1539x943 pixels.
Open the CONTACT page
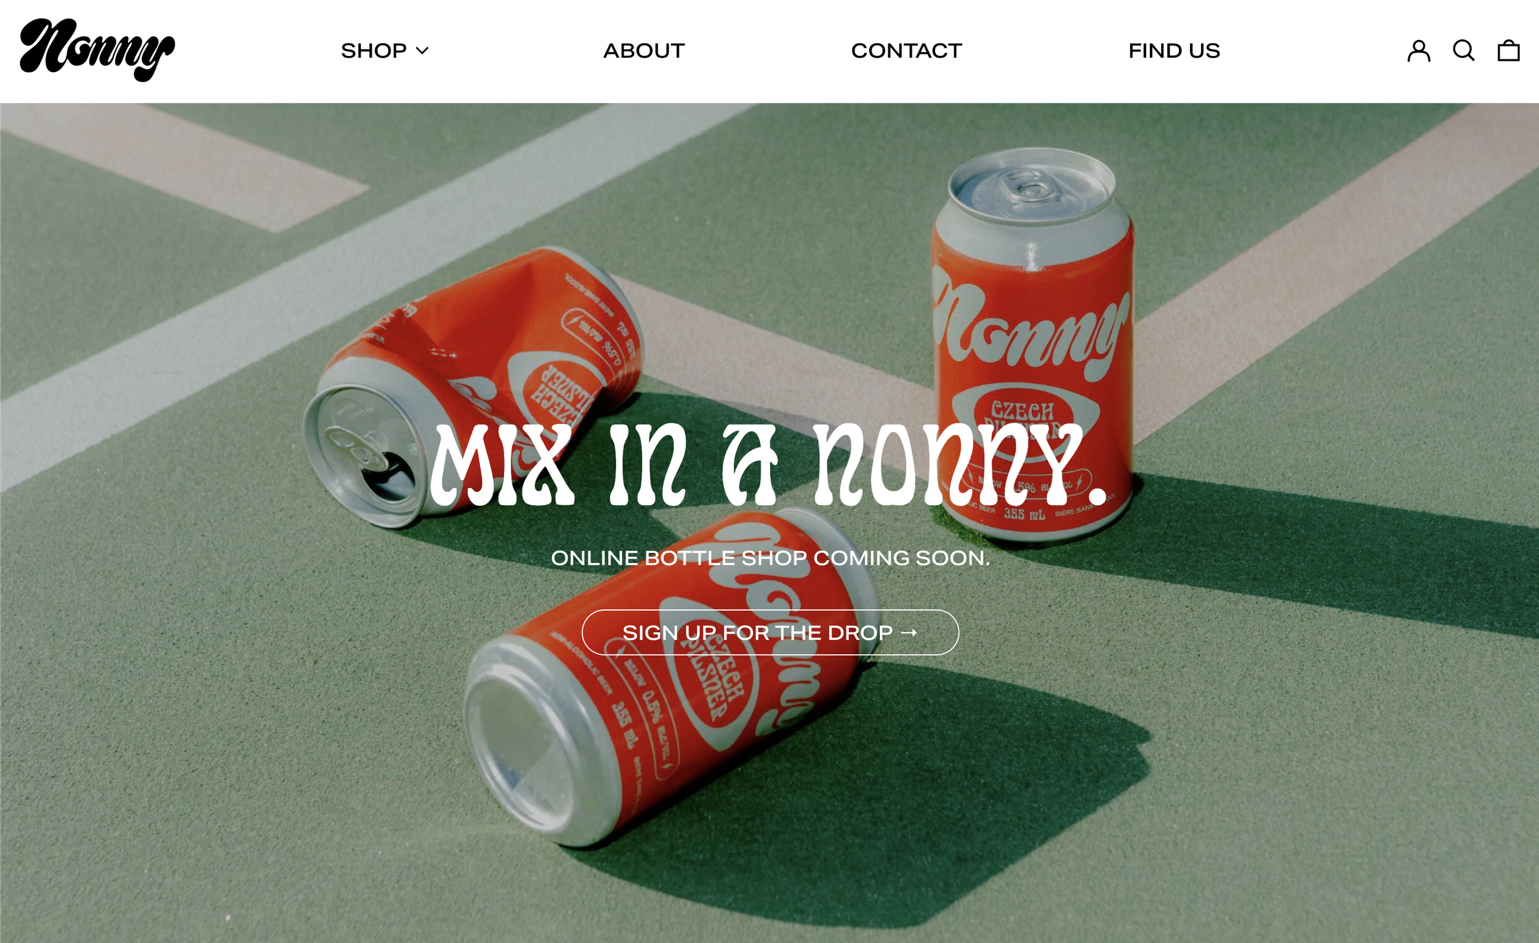click(906, 50)
